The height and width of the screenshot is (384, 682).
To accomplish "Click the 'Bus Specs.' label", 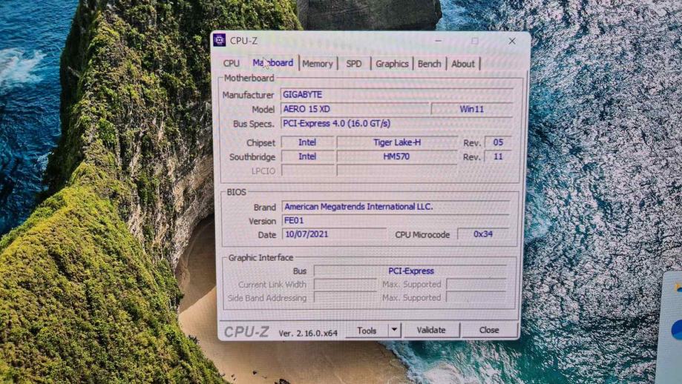I will [x=254, y=124].
